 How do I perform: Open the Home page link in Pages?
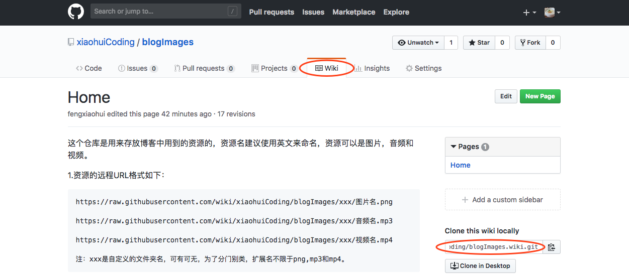[x=461, y=165]
